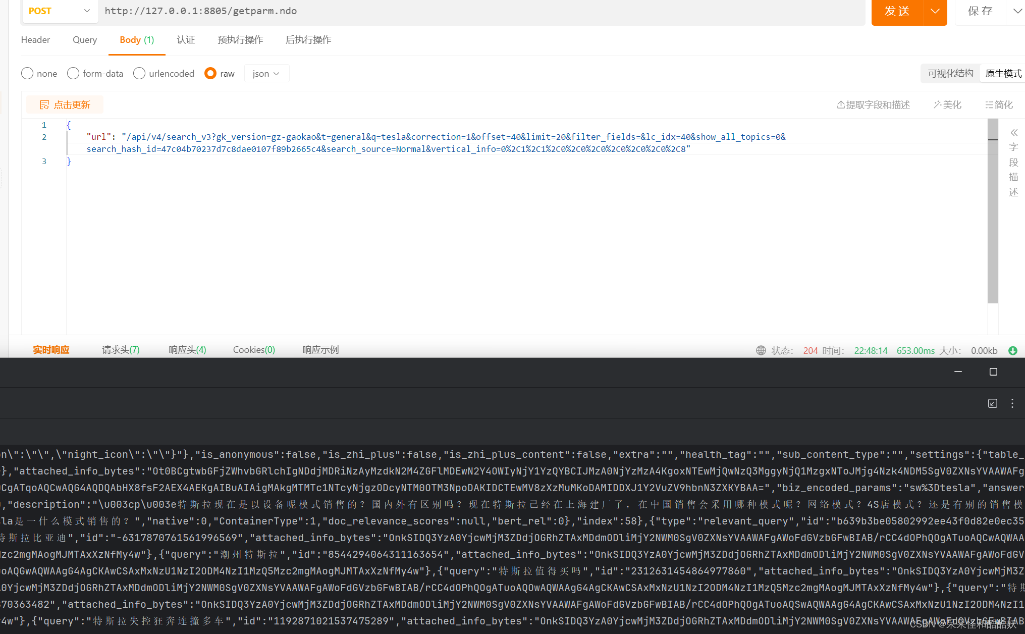Click the editor vertical scrollbar thumb
The height and width of the screenshot is (634, 1025).
(x=993, y=211)
